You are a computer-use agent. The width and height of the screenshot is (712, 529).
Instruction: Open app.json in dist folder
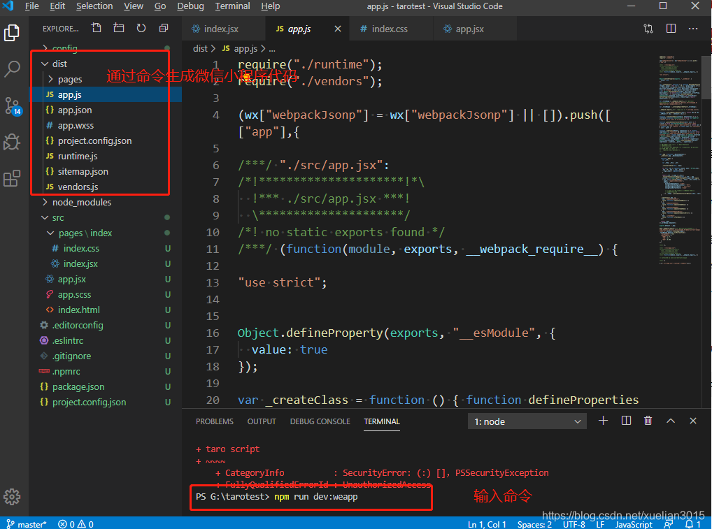(x=106, y=110)
